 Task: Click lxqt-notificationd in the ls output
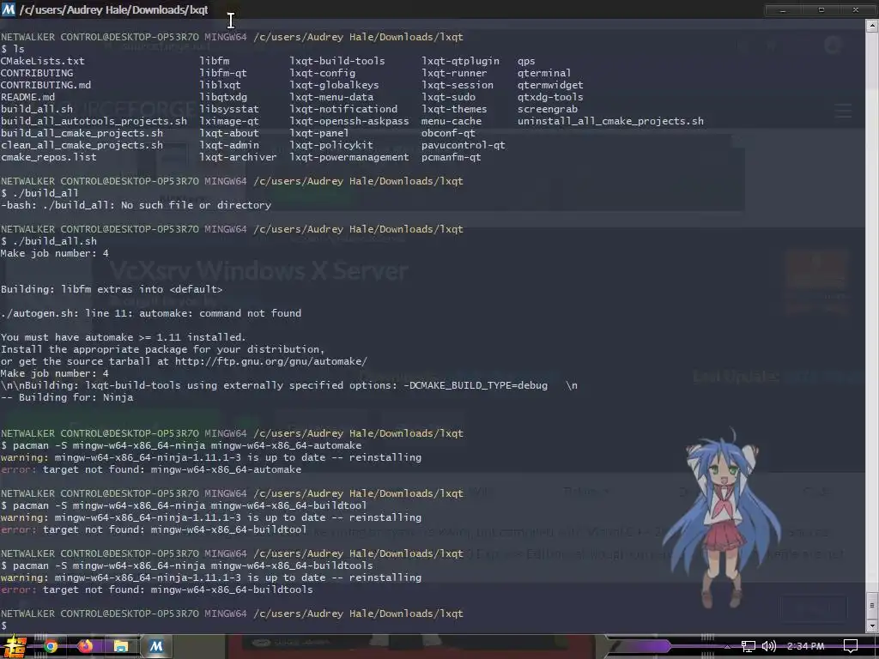coord(343,109)
